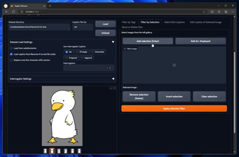
Task: Click the page vertical scrollbar thumb
Action: pos(234,93)
